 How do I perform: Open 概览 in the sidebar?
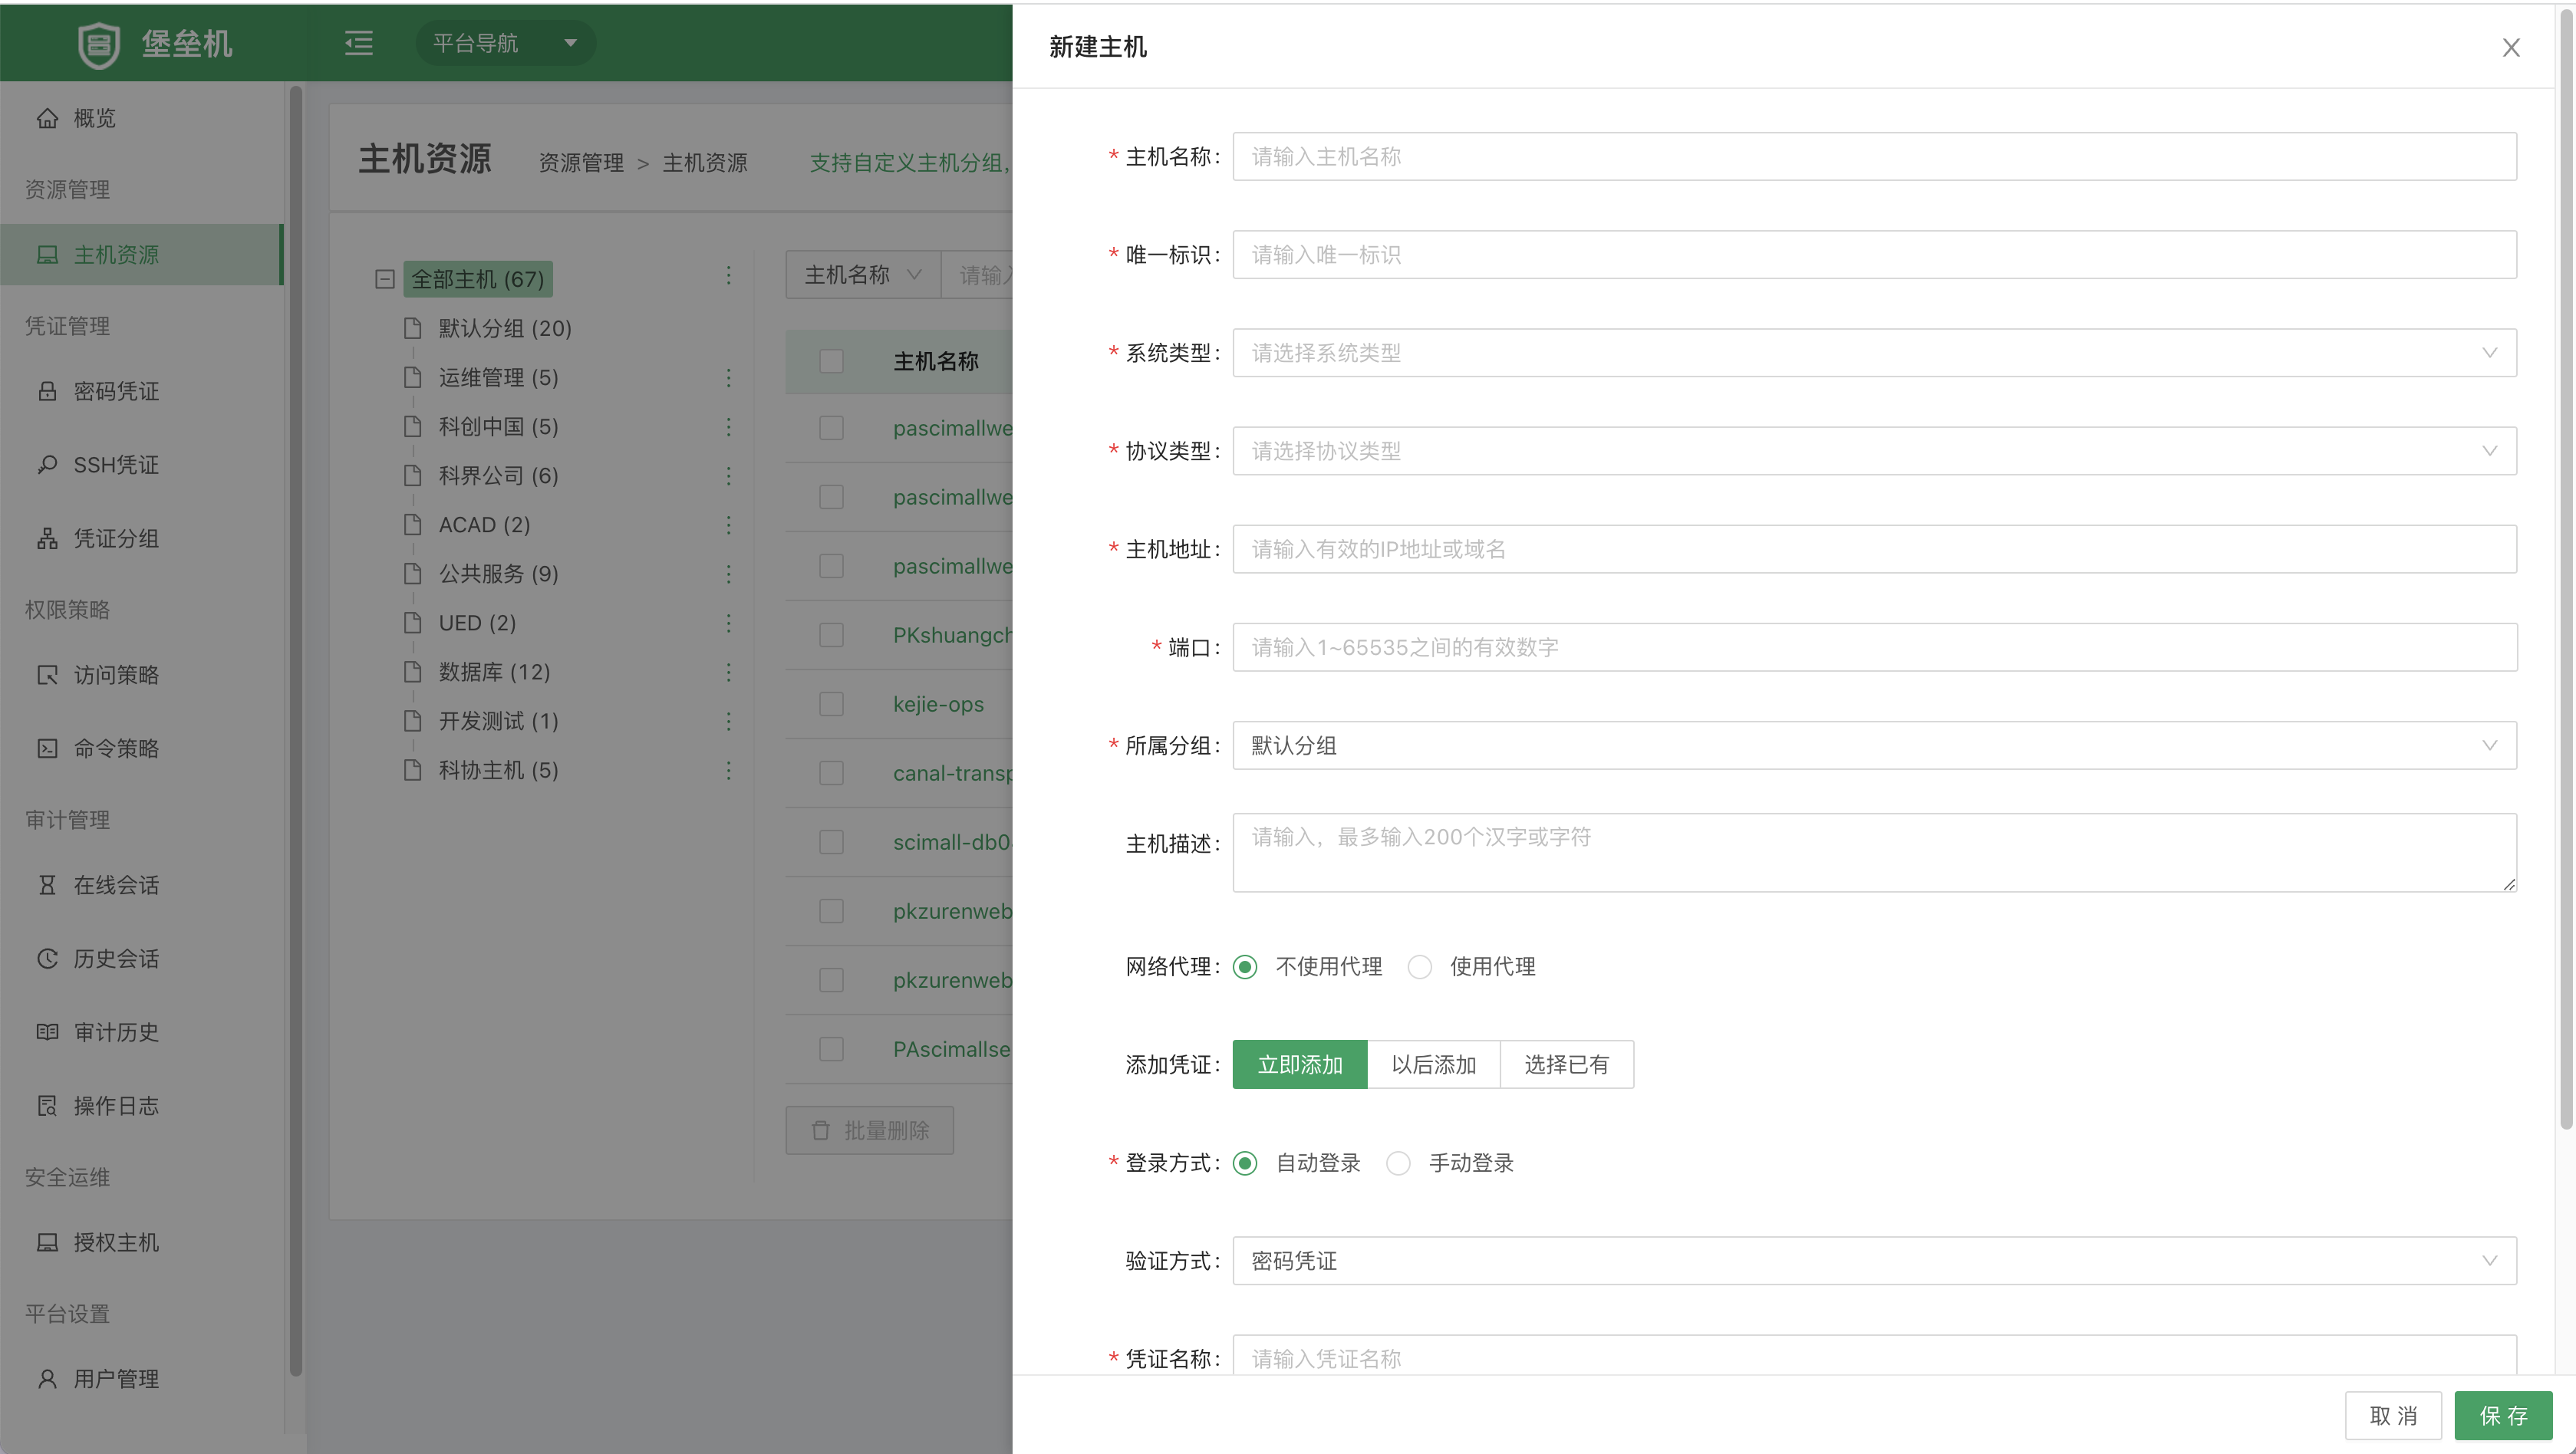tap(142, 118)
